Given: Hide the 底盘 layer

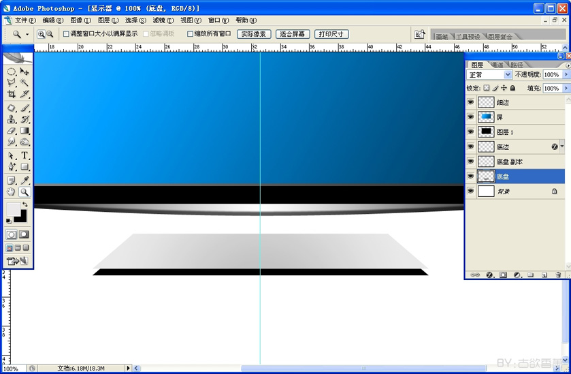Looking at the screenshot, I should point(470,176).
